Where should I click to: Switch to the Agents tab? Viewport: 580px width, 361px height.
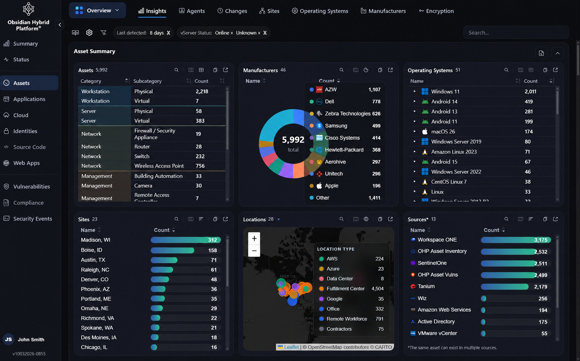click(192, 11)
